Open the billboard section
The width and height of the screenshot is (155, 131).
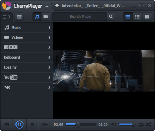pyautogui.click(x=27, y=57)
